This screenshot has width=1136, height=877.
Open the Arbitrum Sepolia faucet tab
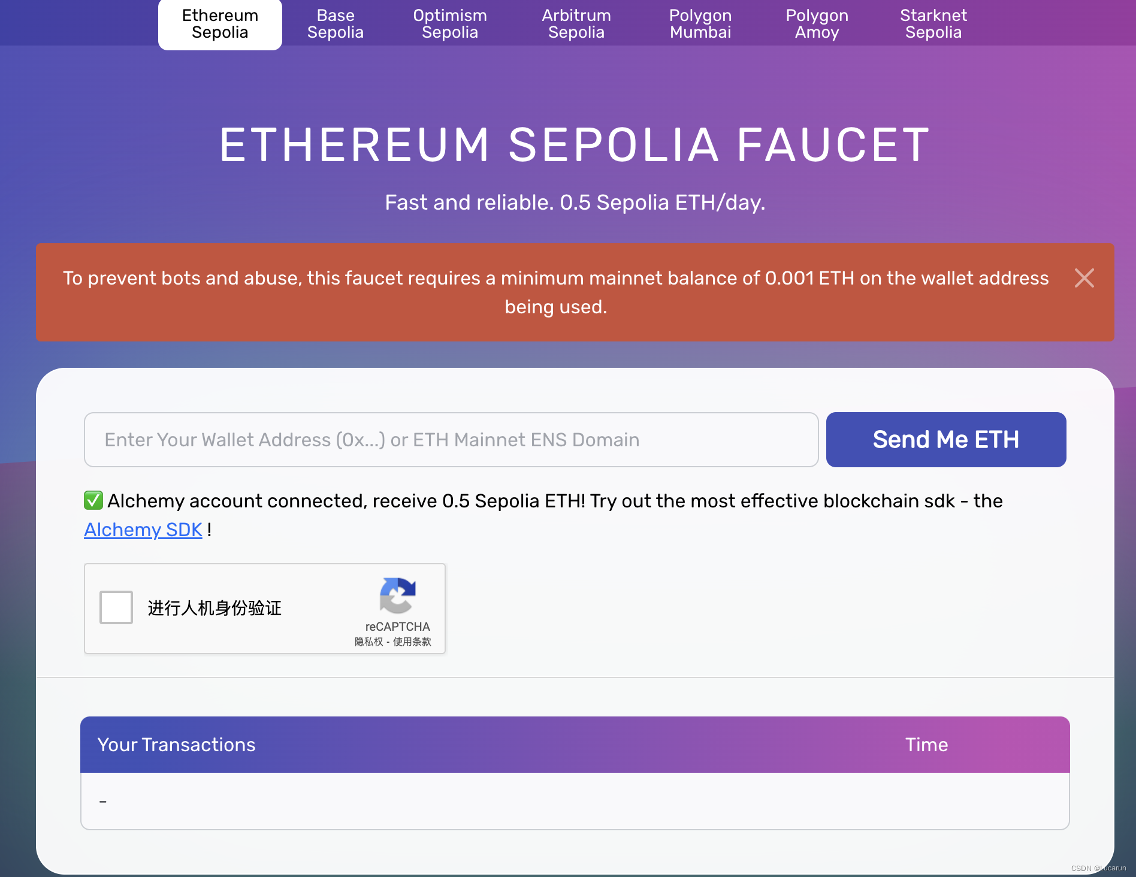[x=576, y=24]
